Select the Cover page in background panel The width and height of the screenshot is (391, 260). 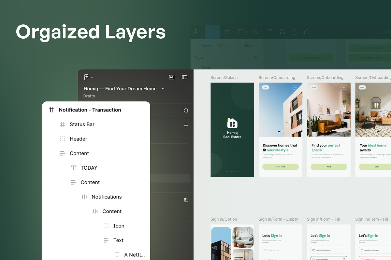coord(207,67)
